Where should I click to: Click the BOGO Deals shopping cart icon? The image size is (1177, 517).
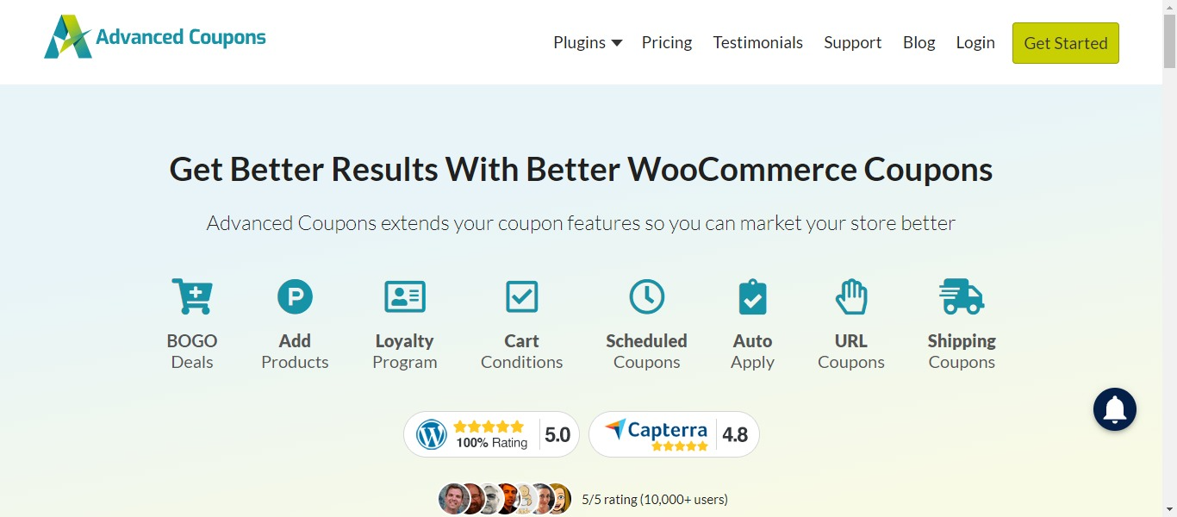point(191,296)
